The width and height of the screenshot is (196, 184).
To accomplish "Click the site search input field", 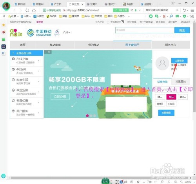I will 145,30.
